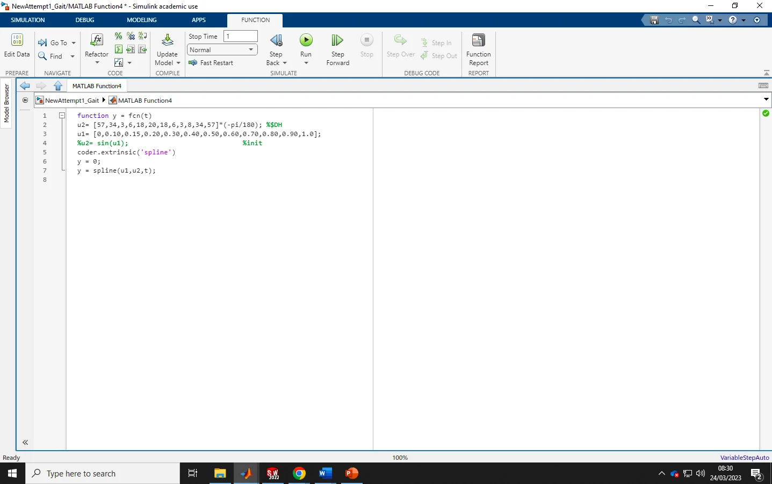The image size is (772, 484).
Task: Click the green code check status indicator
Action: pos(766,113)
